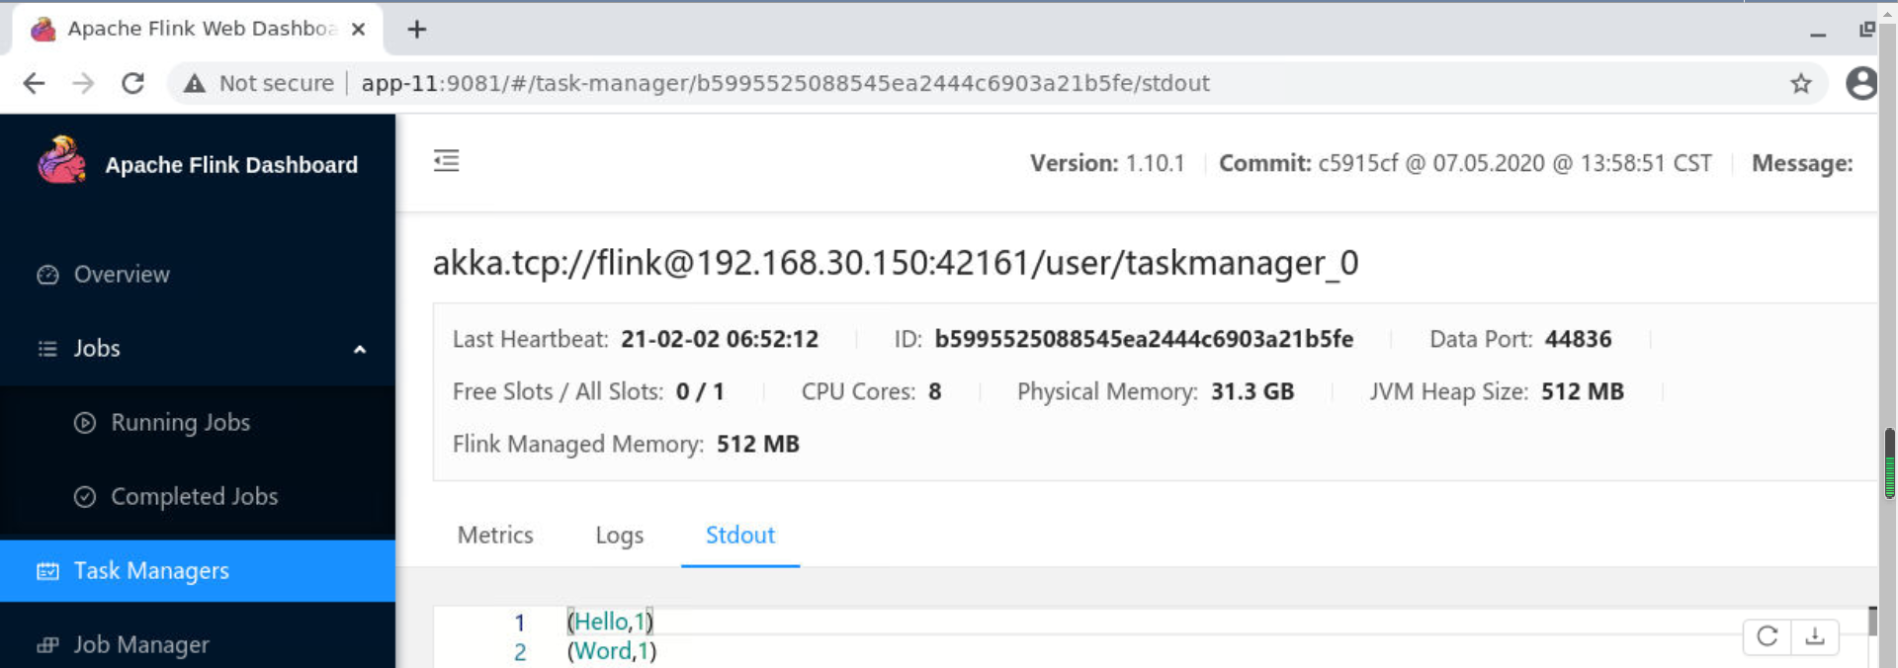Click the Flink Managed Memory 512 MB value
This screenshot has width=1898, height=668.
[x=758, y=444]
